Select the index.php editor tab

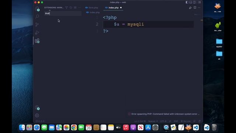click(114, 7)
